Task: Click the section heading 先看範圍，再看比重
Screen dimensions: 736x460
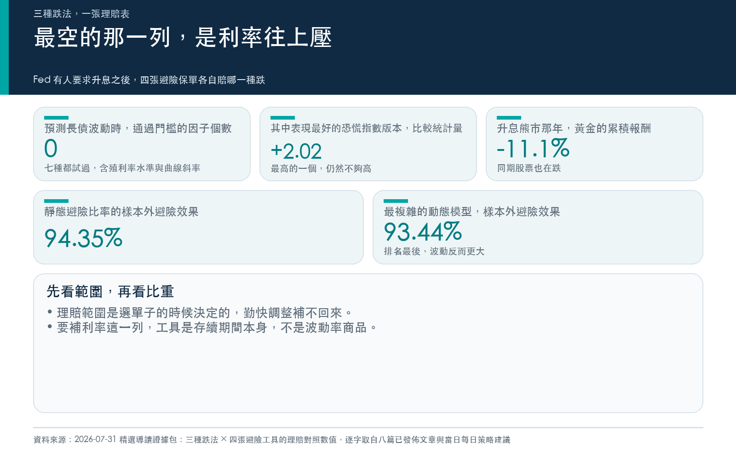Action: [110, 291]
